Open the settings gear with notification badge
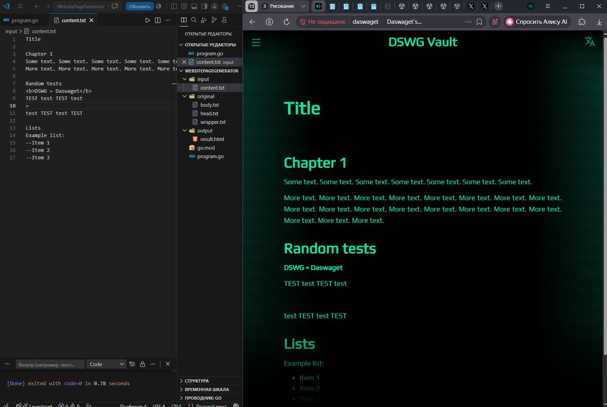 tap(225, 6)
